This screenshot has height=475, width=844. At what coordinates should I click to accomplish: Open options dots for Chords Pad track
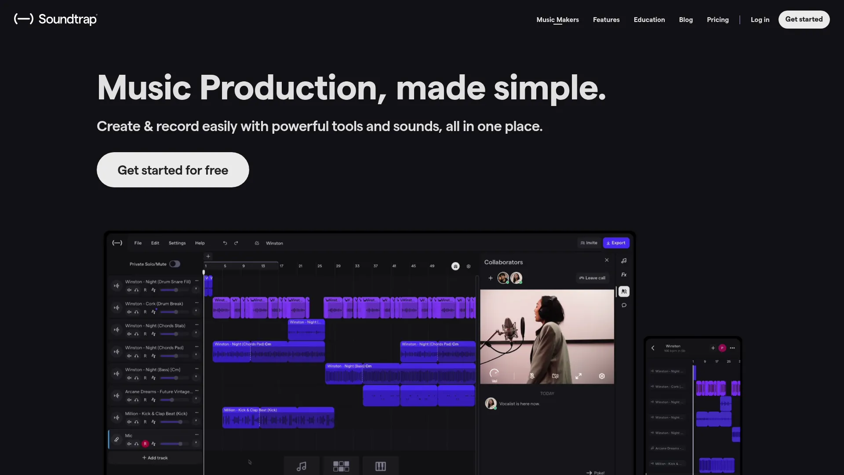196,347
